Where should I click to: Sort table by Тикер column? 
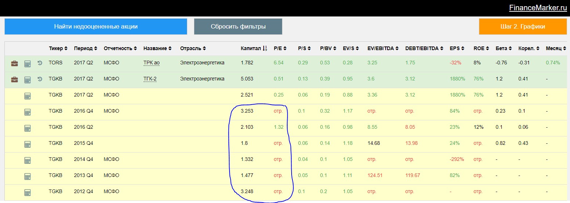point(58,48)
